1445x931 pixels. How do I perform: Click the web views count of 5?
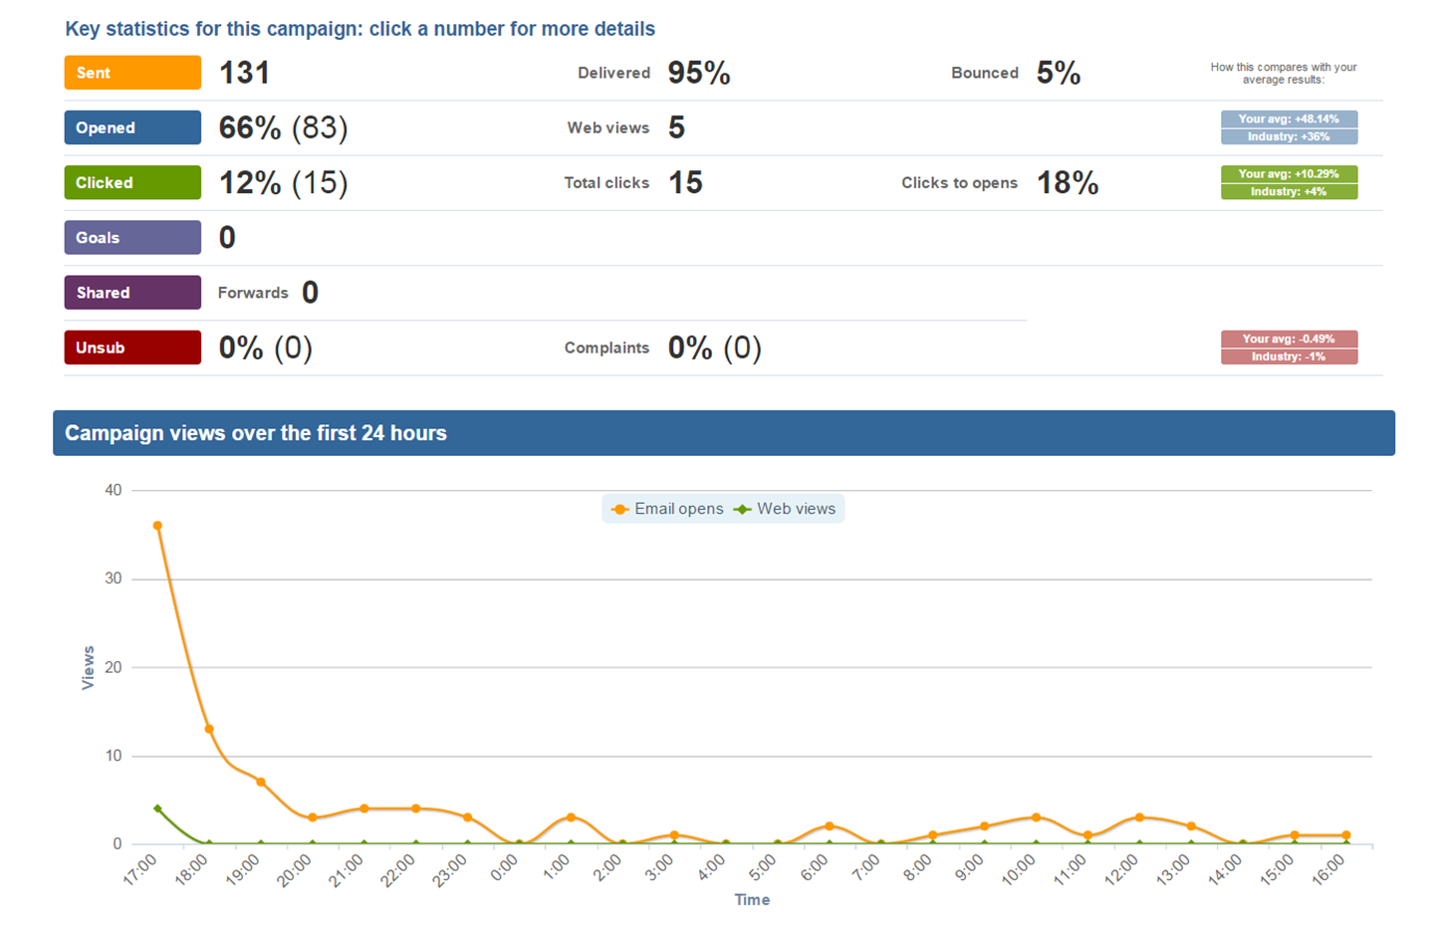pos(676,127)
